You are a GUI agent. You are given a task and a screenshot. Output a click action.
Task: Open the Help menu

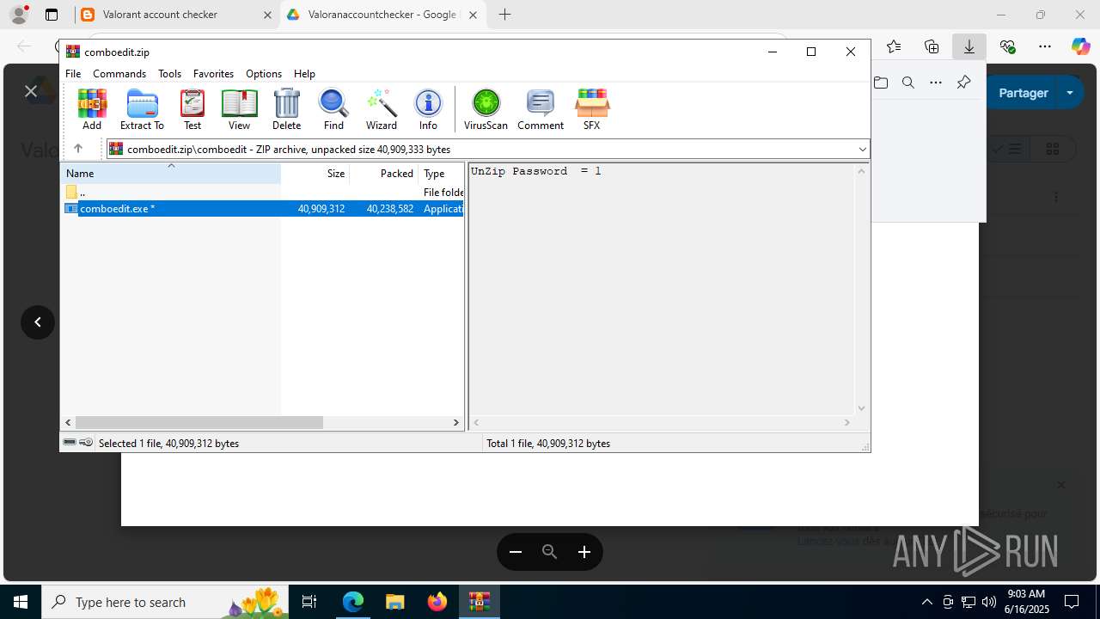click(304, 74)
